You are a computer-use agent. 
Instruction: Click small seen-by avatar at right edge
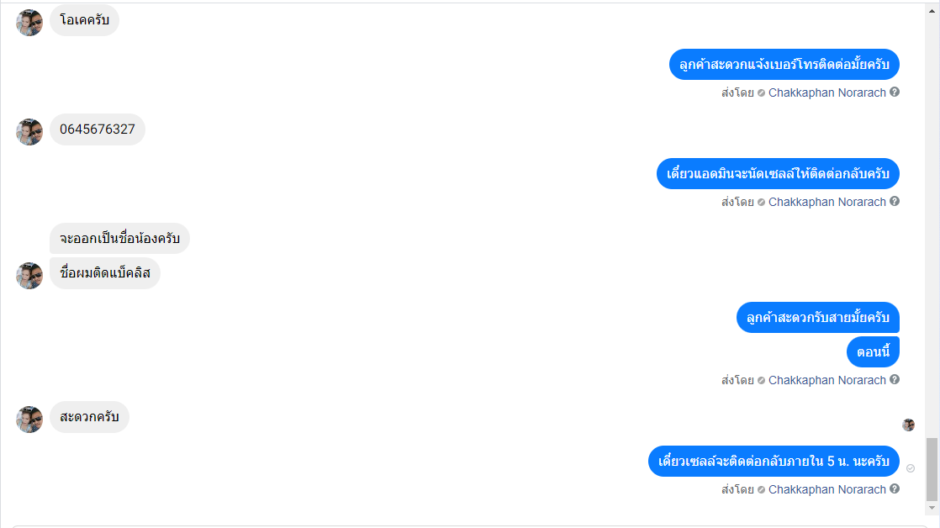pyautogui.click(x=908, y=425)
